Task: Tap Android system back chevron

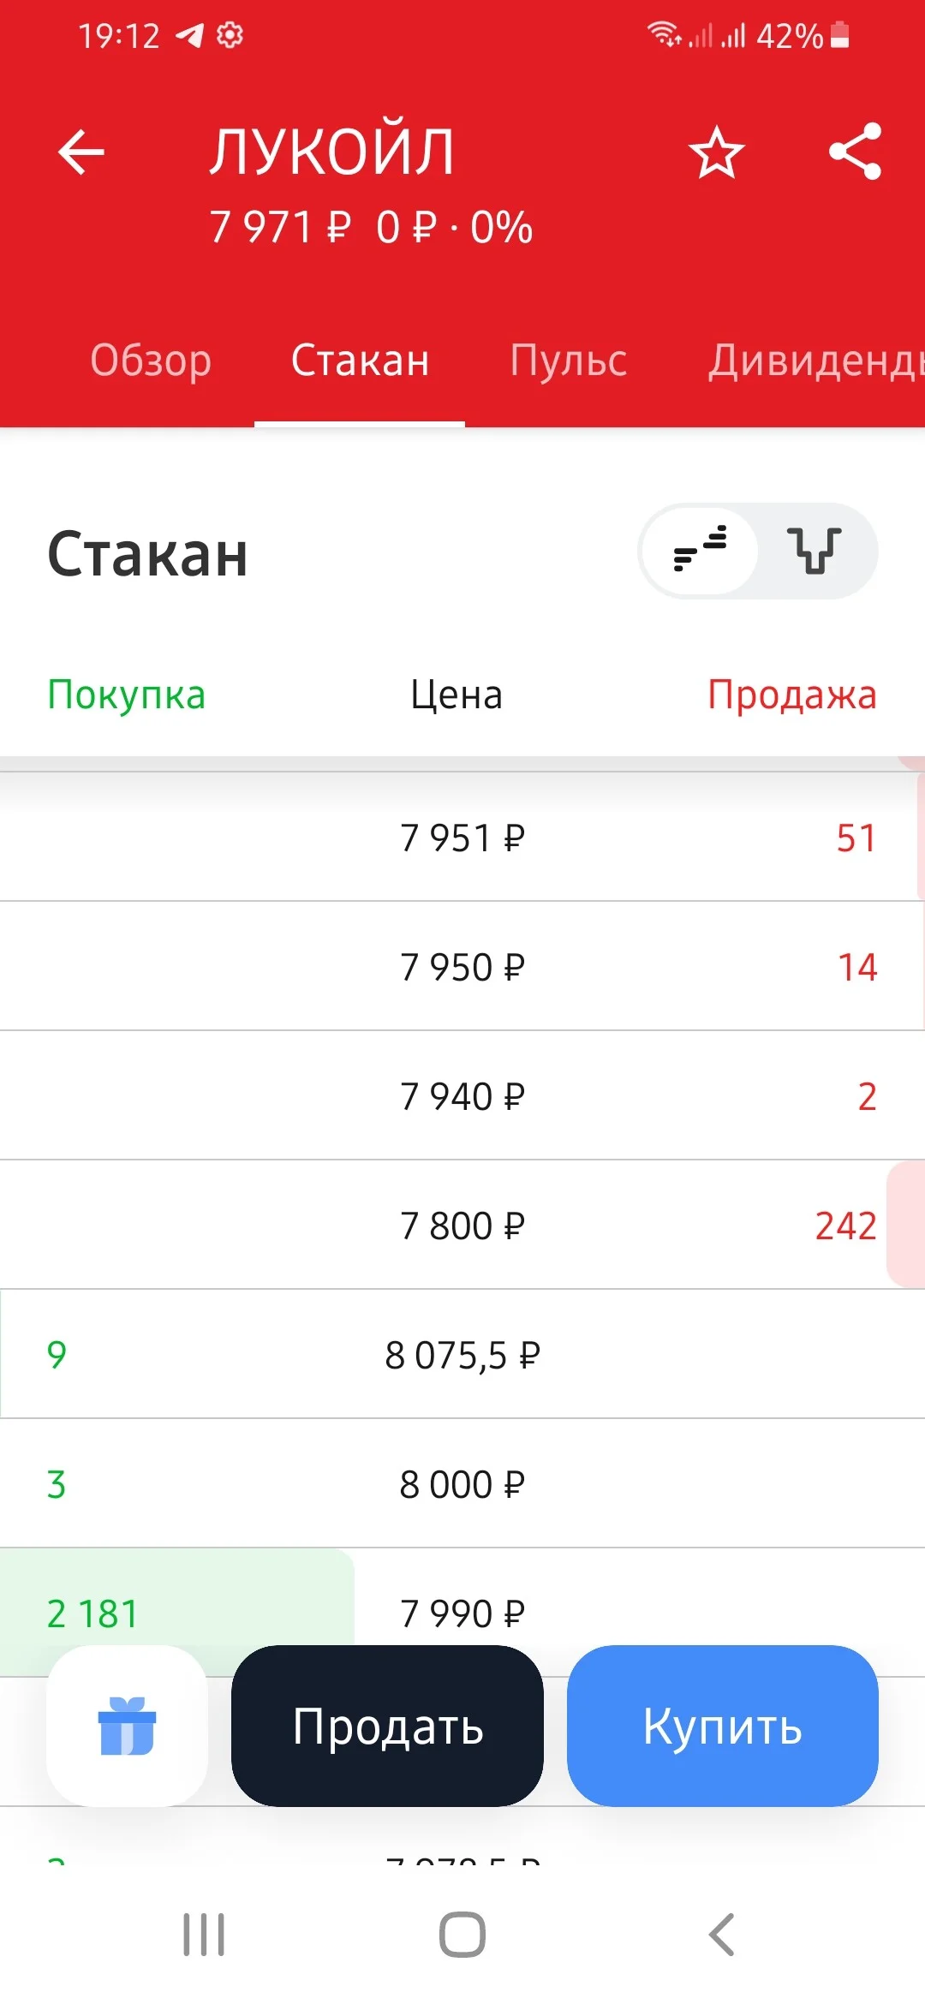Action: coord(721,1935)
